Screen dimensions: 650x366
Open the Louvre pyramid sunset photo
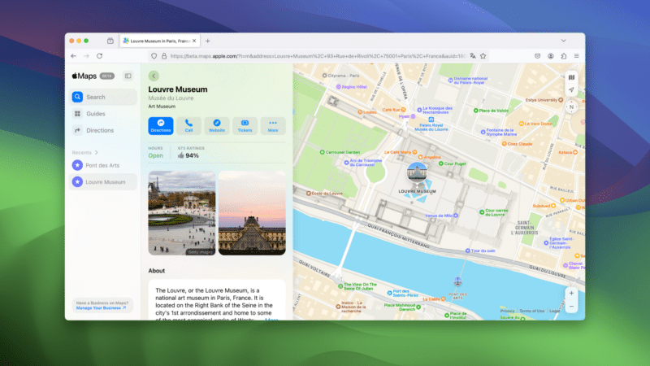252,213
